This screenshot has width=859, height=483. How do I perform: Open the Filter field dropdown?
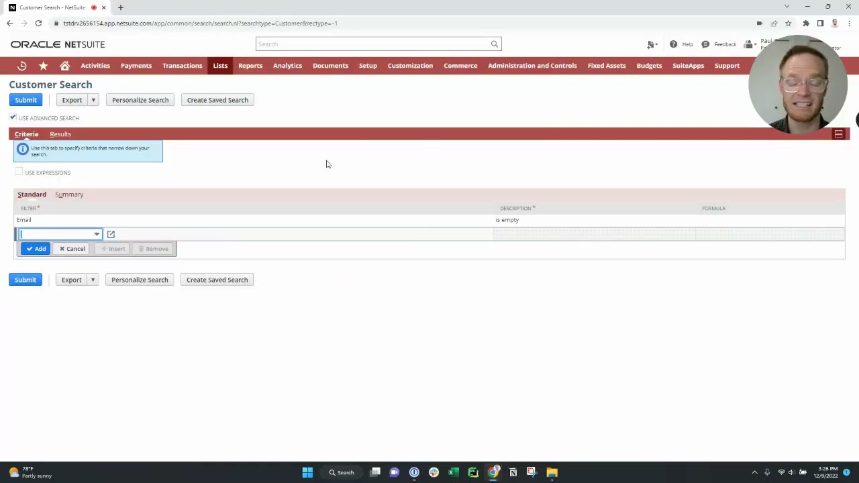[97, 234]
